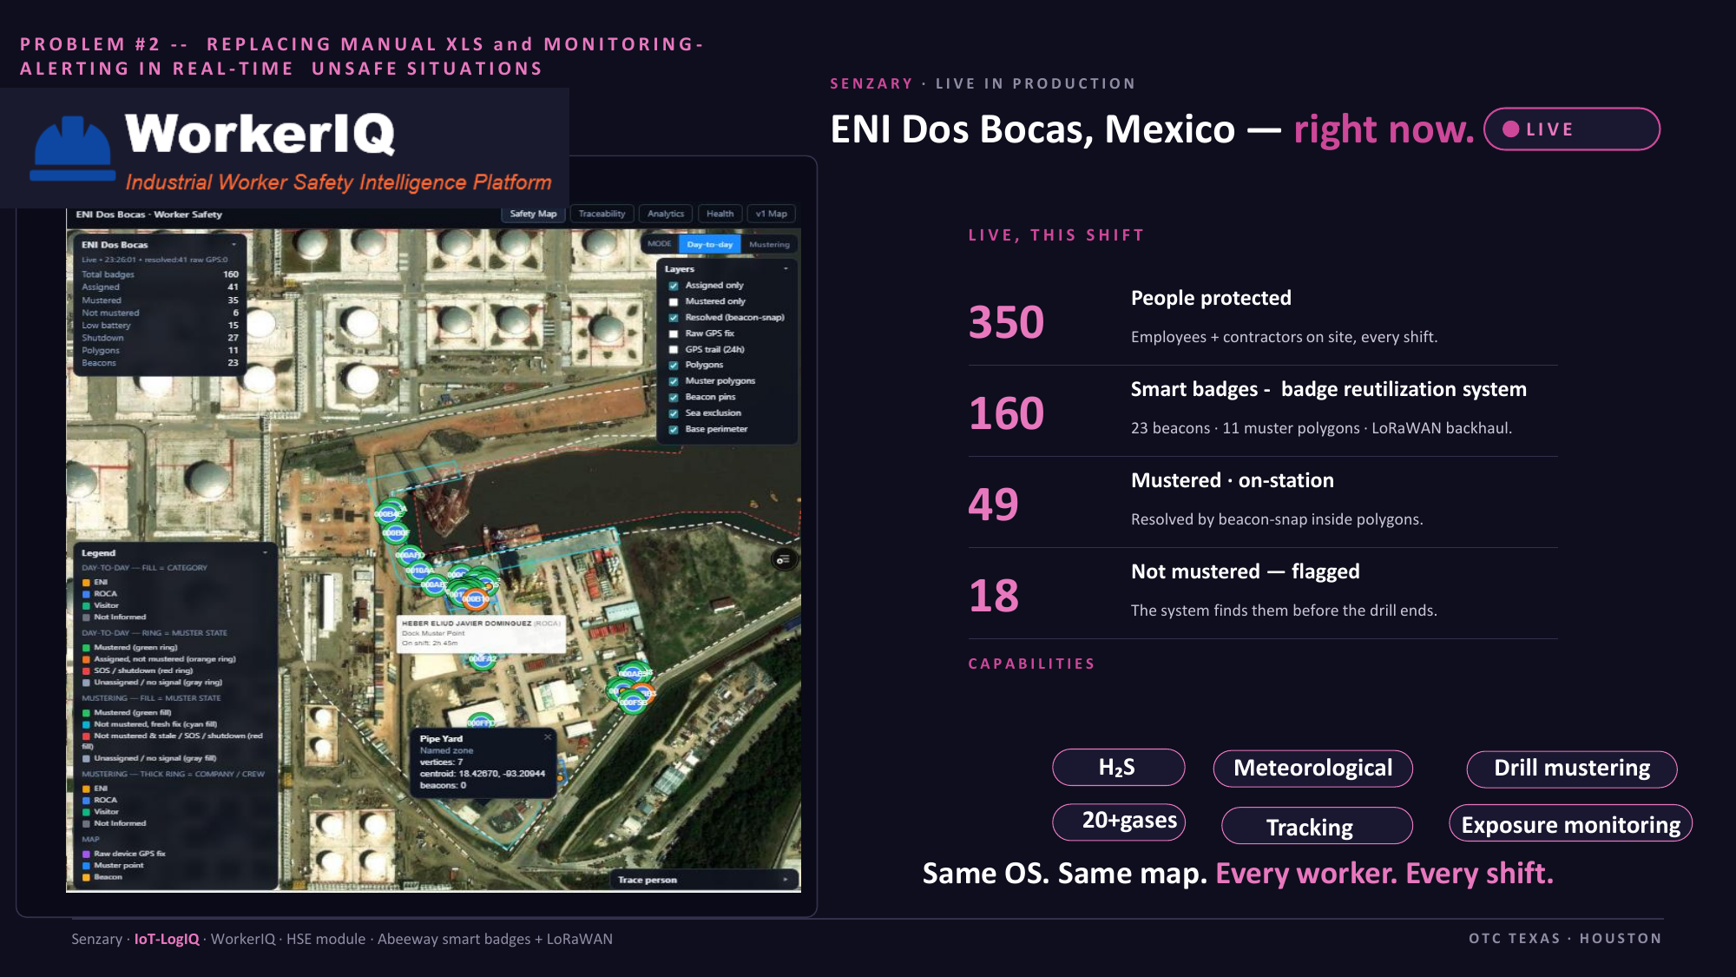Click the Pipe Yard centroid coordinates

(483, 774)
